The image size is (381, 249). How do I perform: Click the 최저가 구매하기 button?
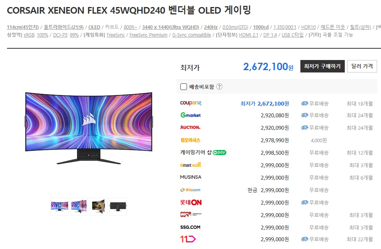[x=323, y=66]
